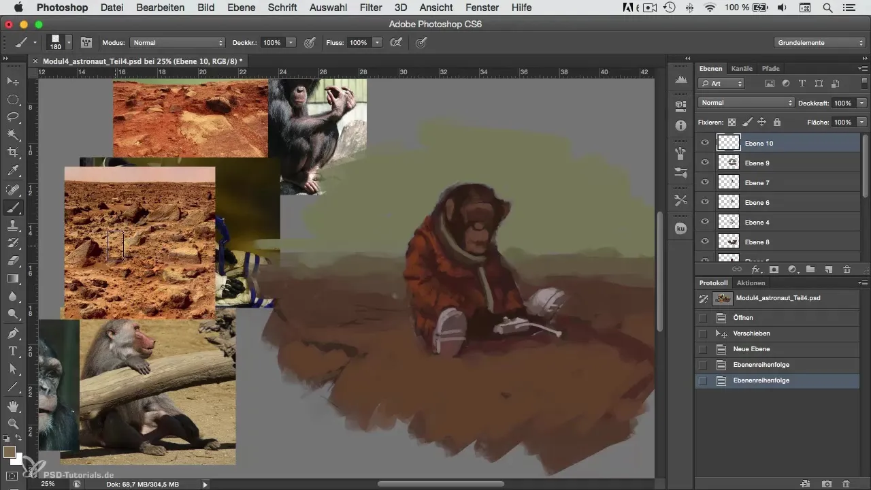This screenshot has width=871, height=490.
Task: Open layer style fx icon
Action: coord(755,269)
